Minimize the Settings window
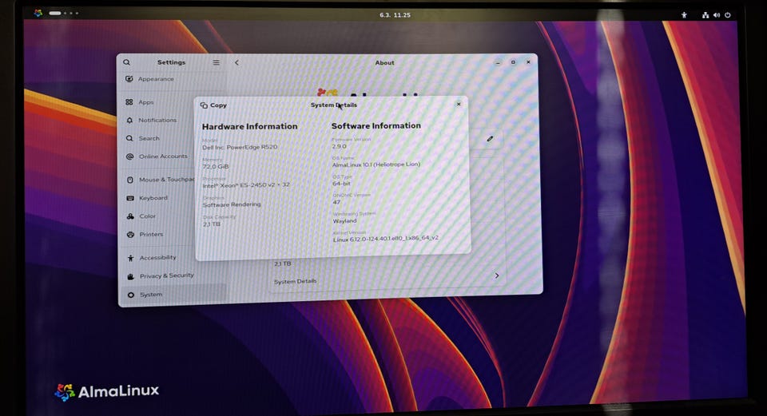Screen dimensions: 767x416 click(x=498, y=62)
